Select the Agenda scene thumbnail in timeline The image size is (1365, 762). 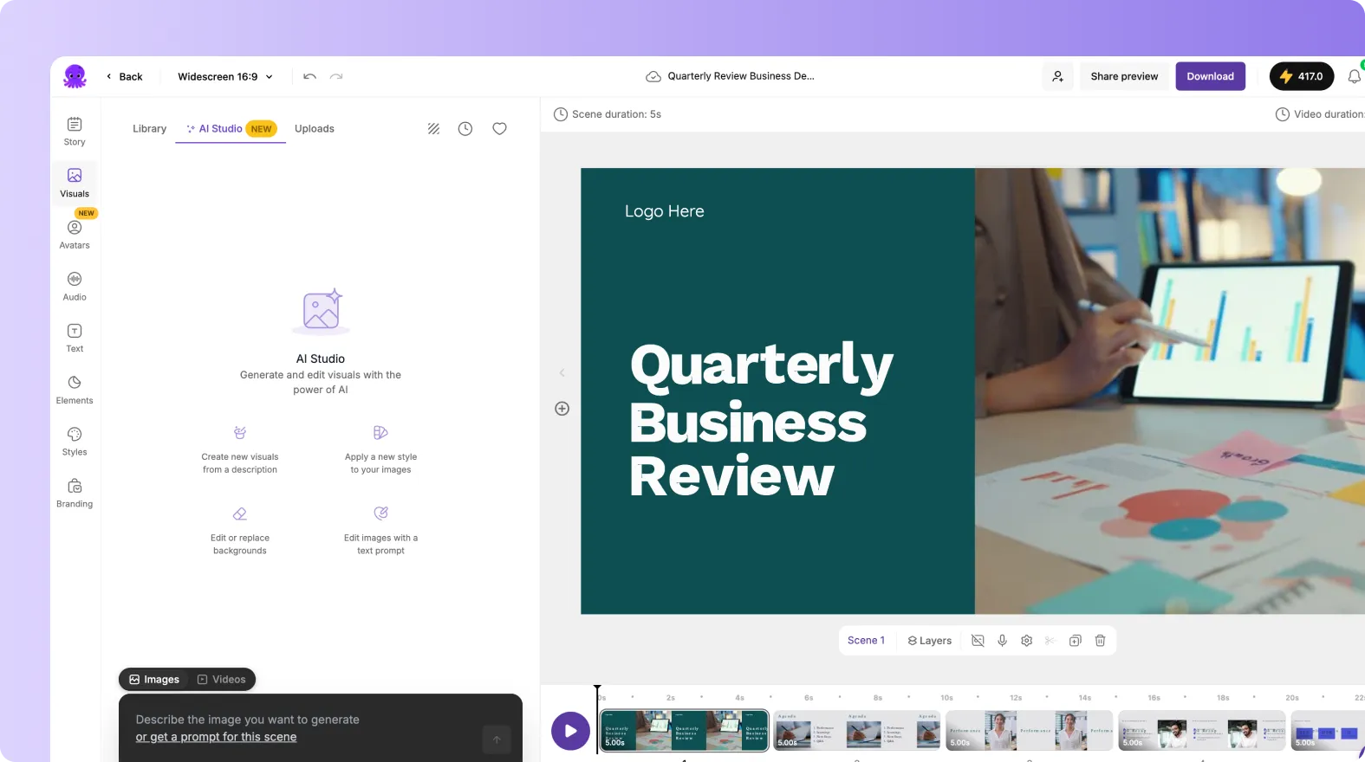856,731
